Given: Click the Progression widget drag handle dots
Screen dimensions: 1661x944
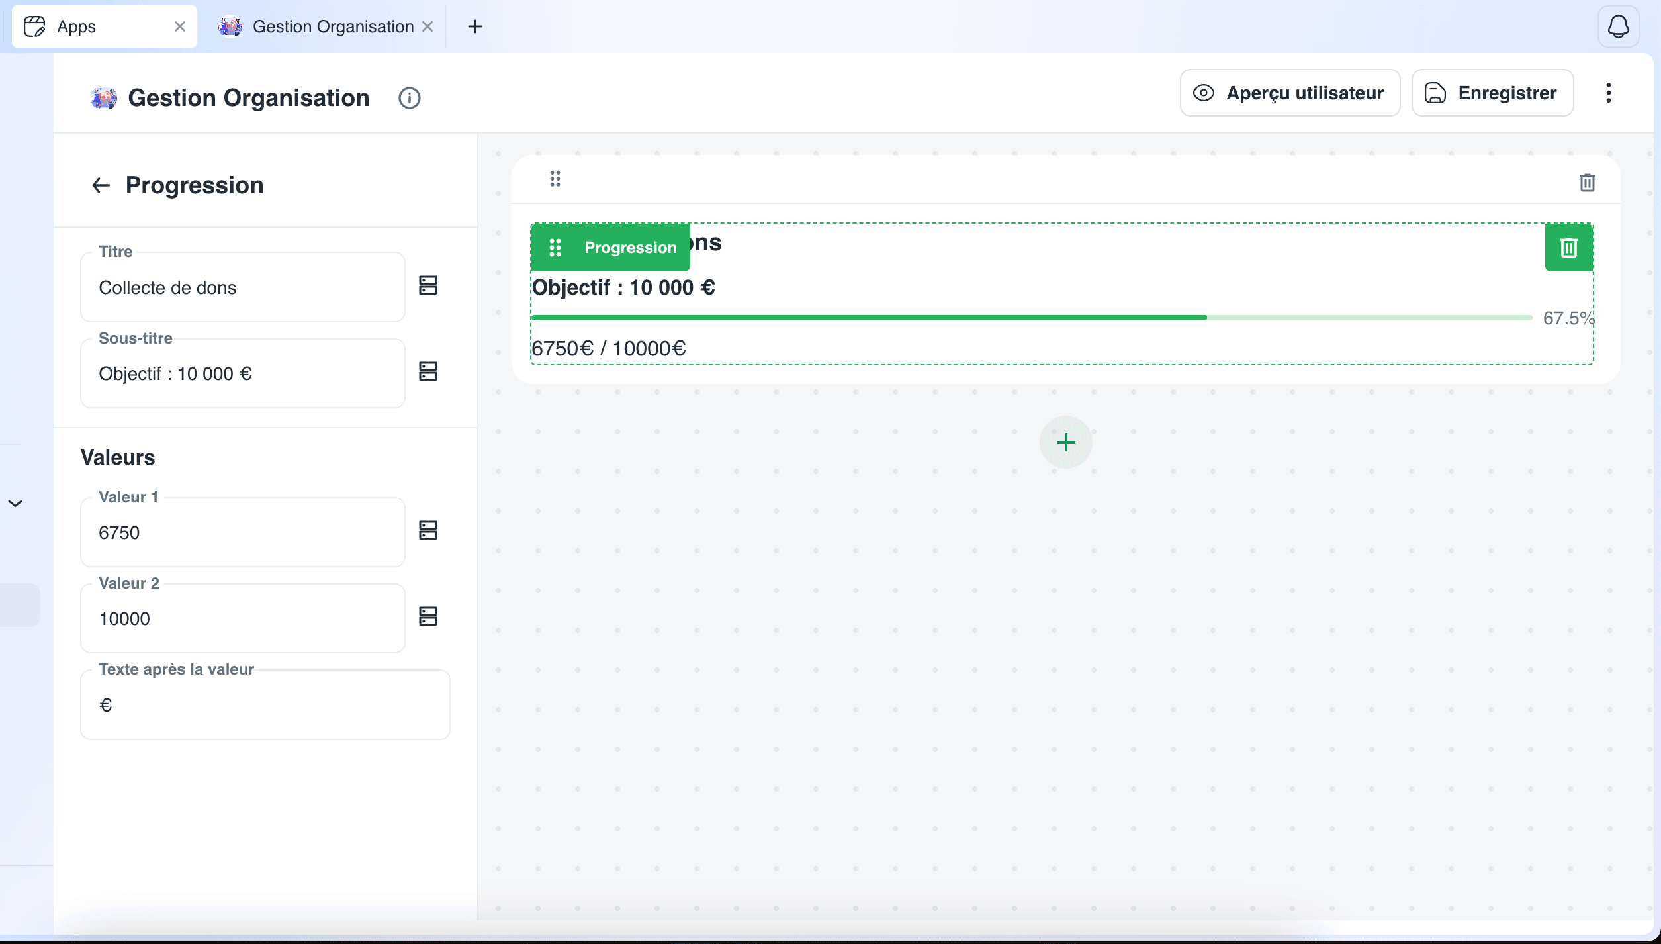Looking at the screenshot, I should tap(555, 248).
